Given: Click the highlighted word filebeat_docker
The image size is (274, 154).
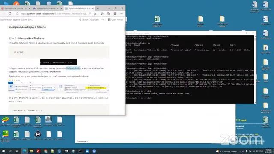Looking at the screenshot, I should [74, 68].
